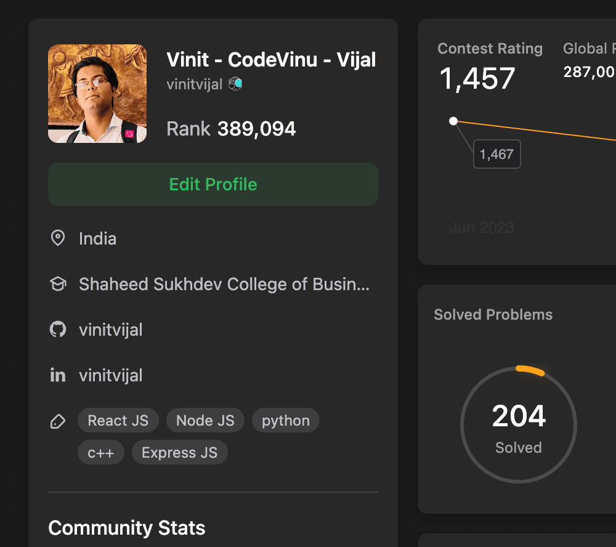
Task: Select the React JS skill tag
Action: point(118,421)
